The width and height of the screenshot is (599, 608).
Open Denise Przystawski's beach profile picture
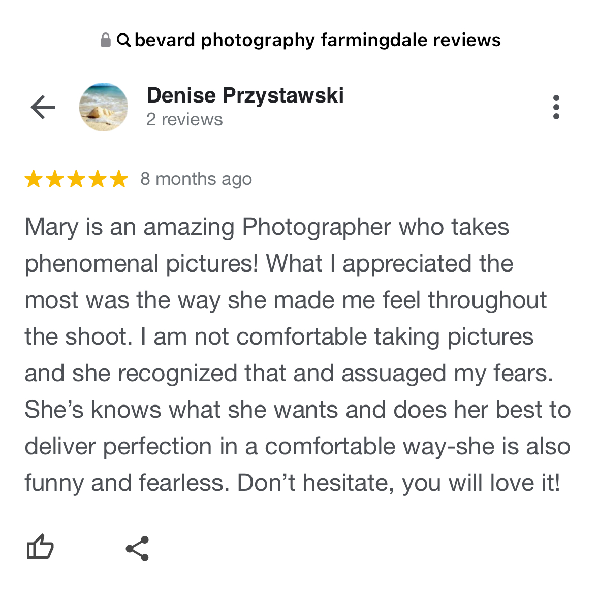[104, 107]
